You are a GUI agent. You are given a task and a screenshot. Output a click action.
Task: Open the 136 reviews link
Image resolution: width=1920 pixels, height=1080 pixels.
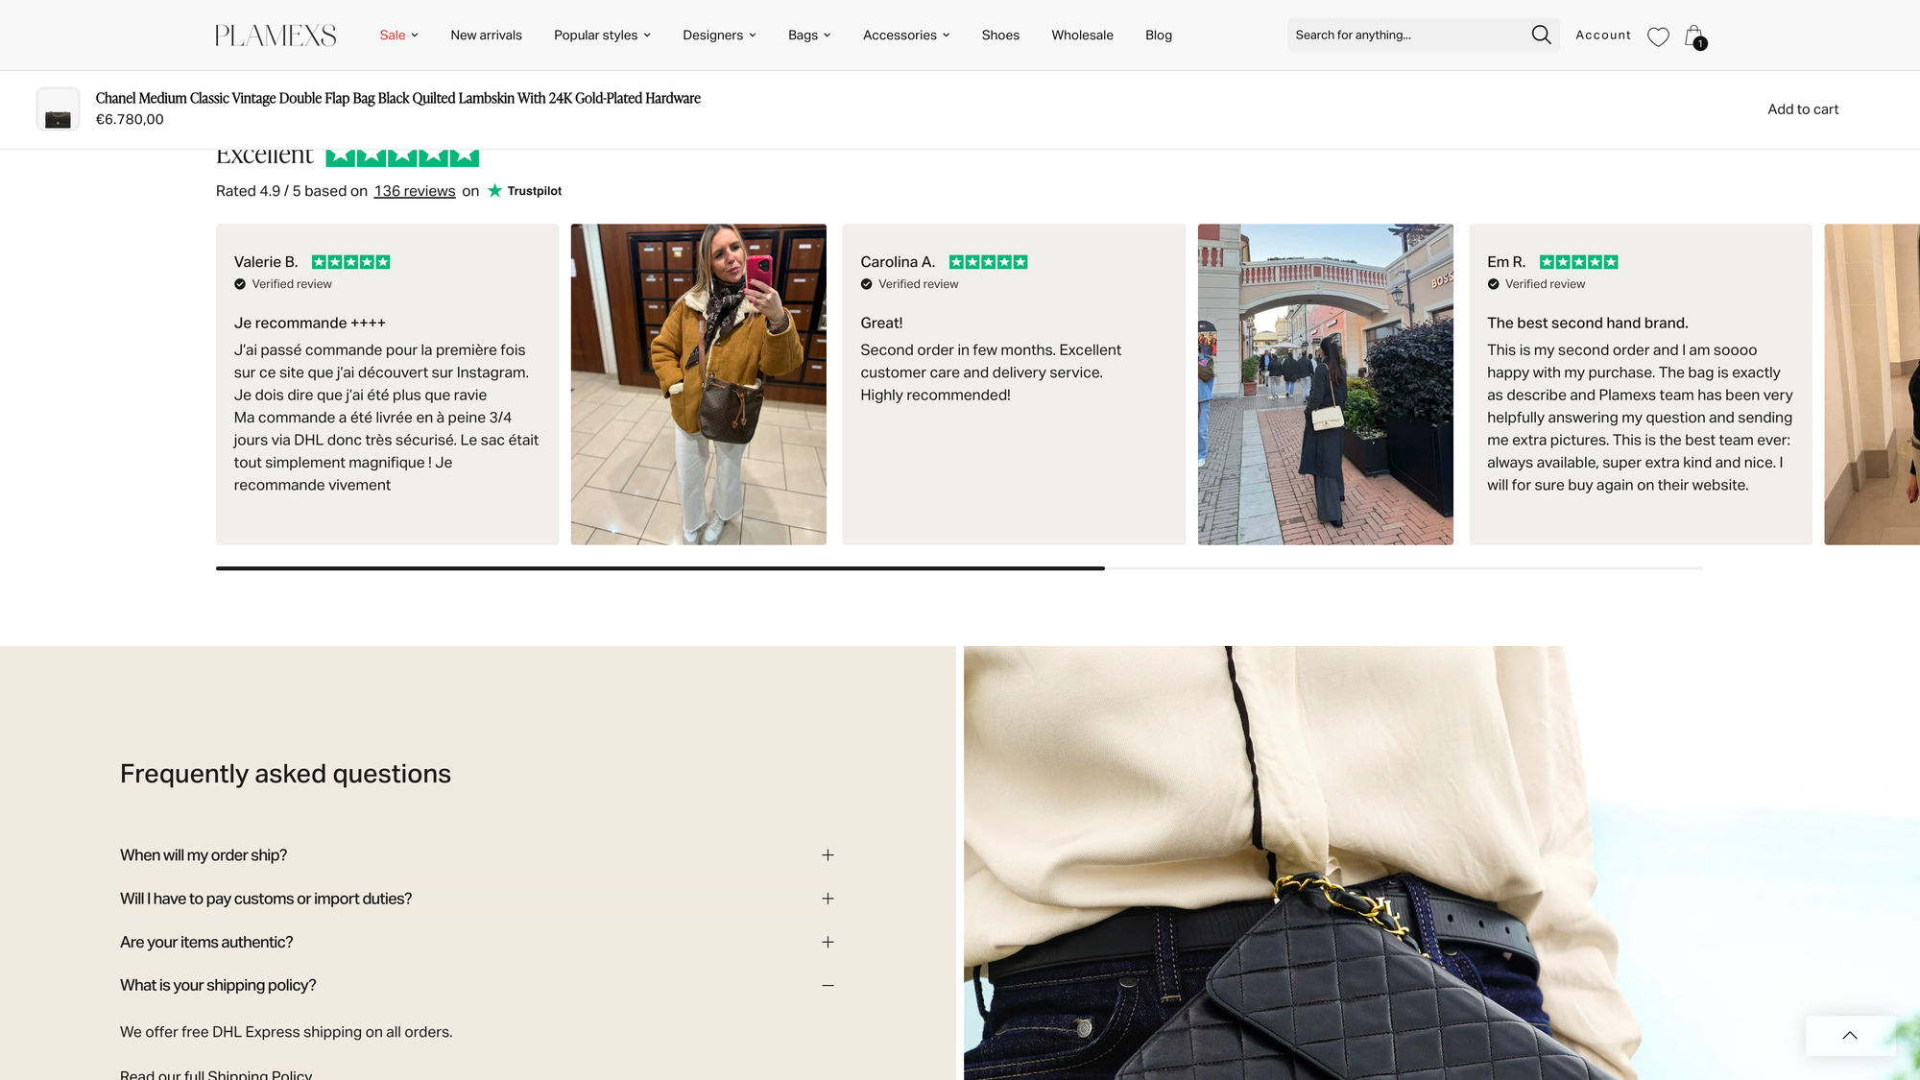[415, 191]
